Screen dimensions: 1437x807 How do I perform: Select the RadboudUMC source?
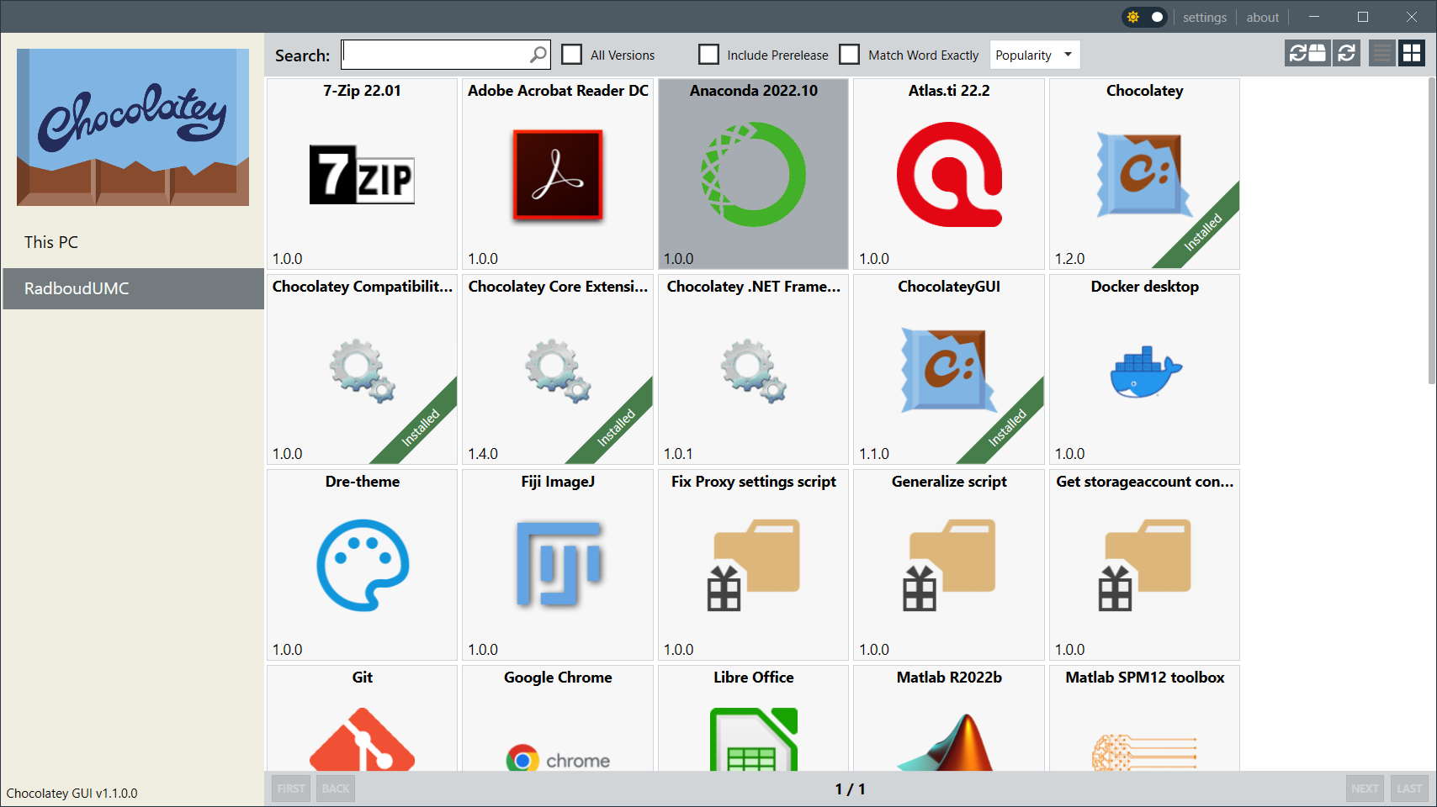point(133,288)
